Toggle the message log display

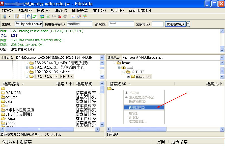[17, 16]
